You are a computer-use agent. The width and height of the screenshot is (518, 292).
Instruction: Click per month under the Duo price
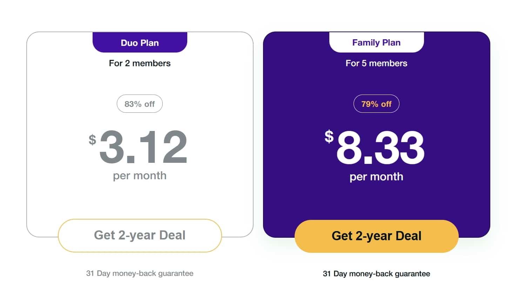point(140,175)
